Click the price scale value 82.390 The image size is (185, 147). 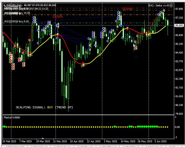point(179,79)
